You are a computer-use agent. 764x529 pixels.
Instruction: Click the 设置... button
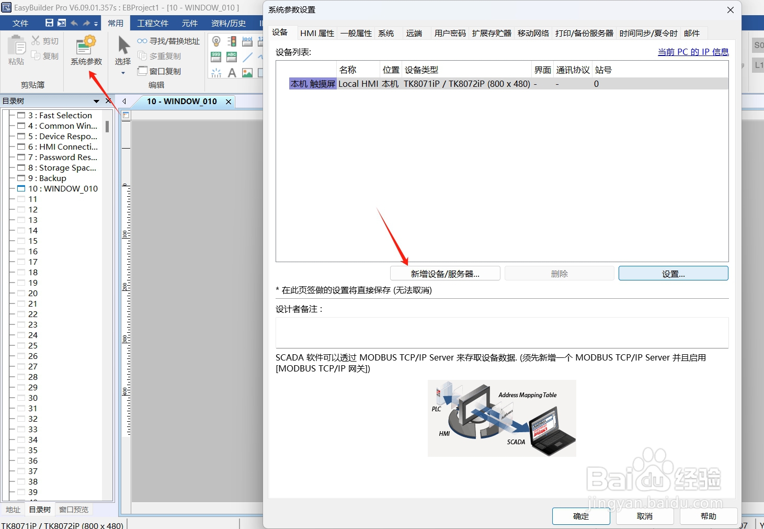pyautogui.click(x=674, y=274)
